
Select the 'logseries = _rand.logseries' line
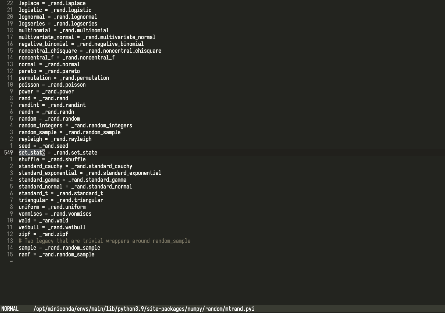point(58,24)
